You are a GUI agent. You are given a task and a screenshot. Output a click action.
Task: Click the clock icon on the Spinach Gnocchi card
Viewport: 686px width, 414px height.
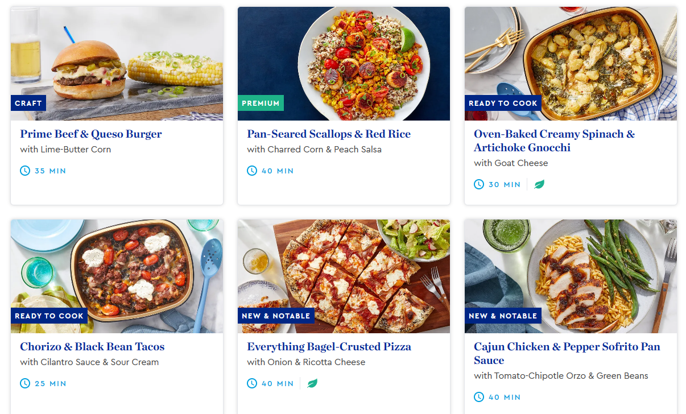tap(478, 184)
